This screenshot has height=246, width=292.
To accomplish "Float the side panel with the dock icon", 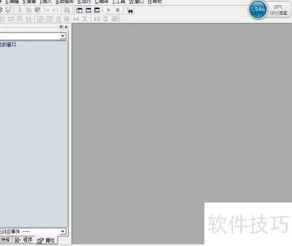I will [x=61, y=27].
